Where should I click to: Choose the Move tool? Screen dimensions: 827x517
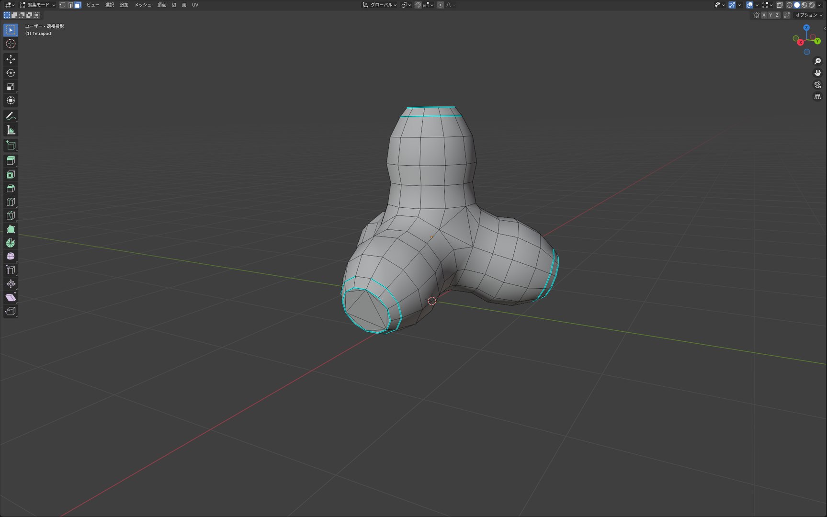[11, 59]
